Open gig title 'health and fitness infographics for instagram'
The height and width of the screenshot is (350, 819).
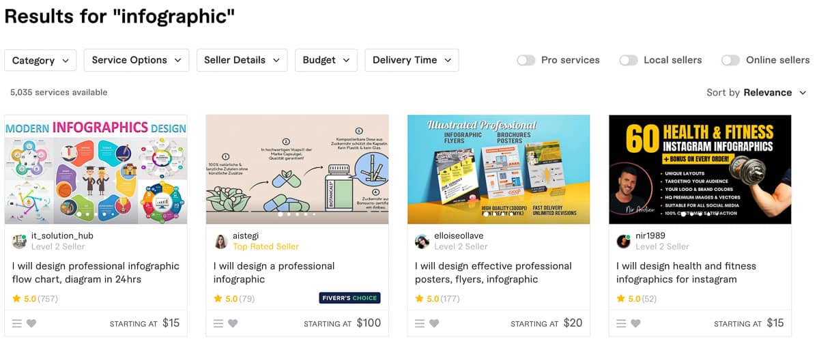pyautogui.click(x=687, y=272)
